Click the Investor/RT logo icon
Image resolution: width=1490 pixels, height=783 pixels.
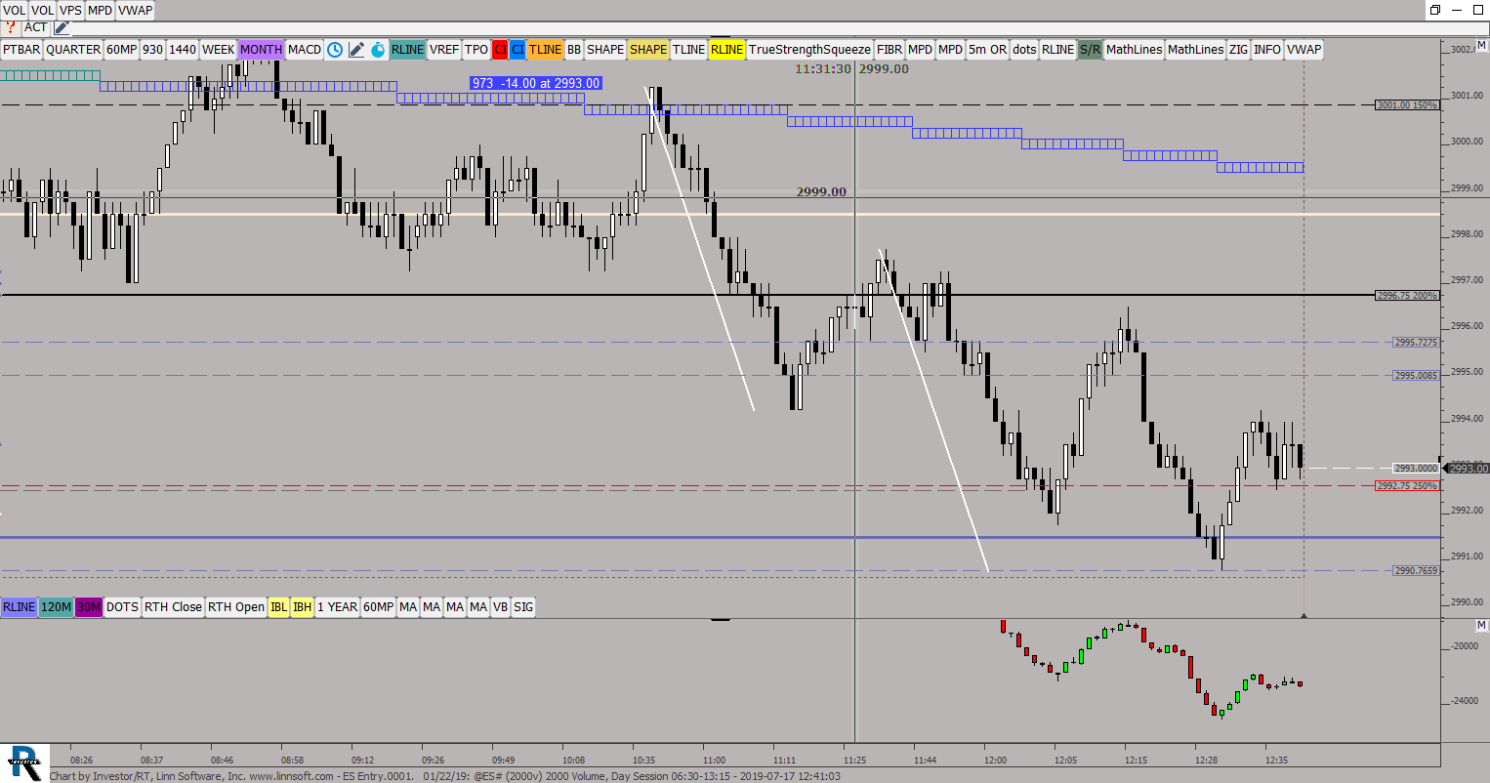23,762
